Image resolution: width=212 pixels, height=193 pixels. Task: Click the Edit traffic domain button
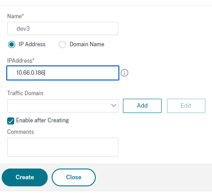click(x=186, y=106)
